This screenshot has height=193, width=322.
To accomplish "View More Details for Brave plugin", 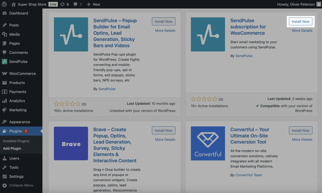I will pyautogui.click(x=165, y=140).
